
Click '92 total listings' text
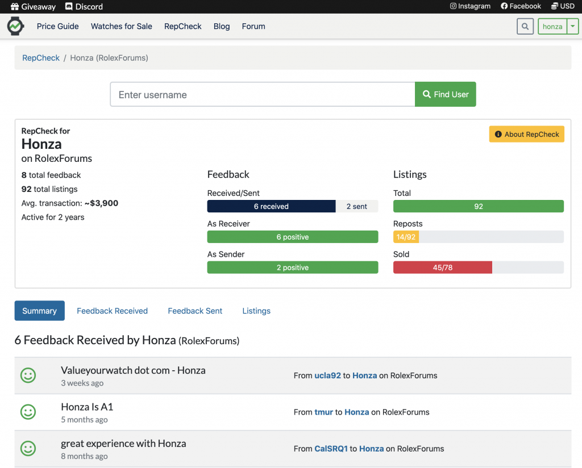pyautogui.click(x=49, y=189)
